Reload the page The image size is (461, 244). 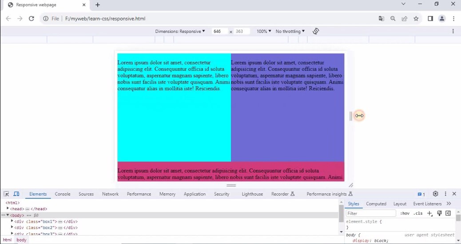(32, 19)
